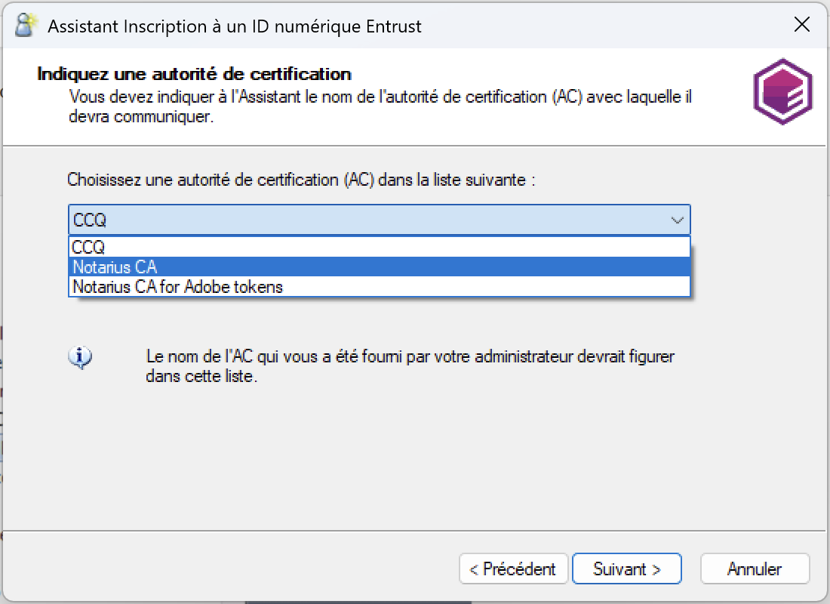The height and width of the screenshot is (604, 830).
Task: Click empty title bar space right of title
Action: [604, 26]
